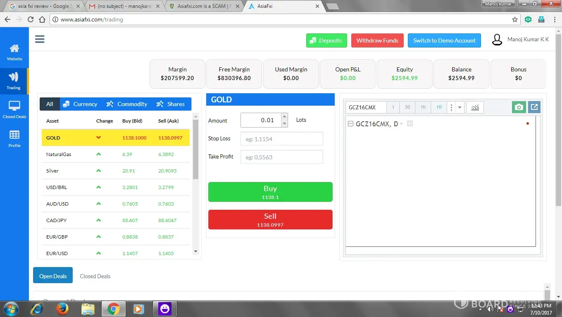Screen dimensions: 562x317
Task: Click the bookmark star in address bar
Action: point(515,19)
